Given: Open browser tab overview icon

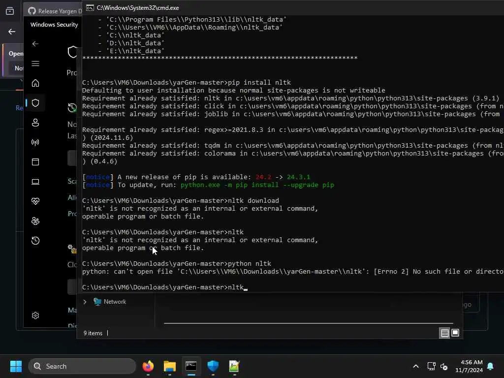Looking at the screenshot, I should tap(10, 11).
